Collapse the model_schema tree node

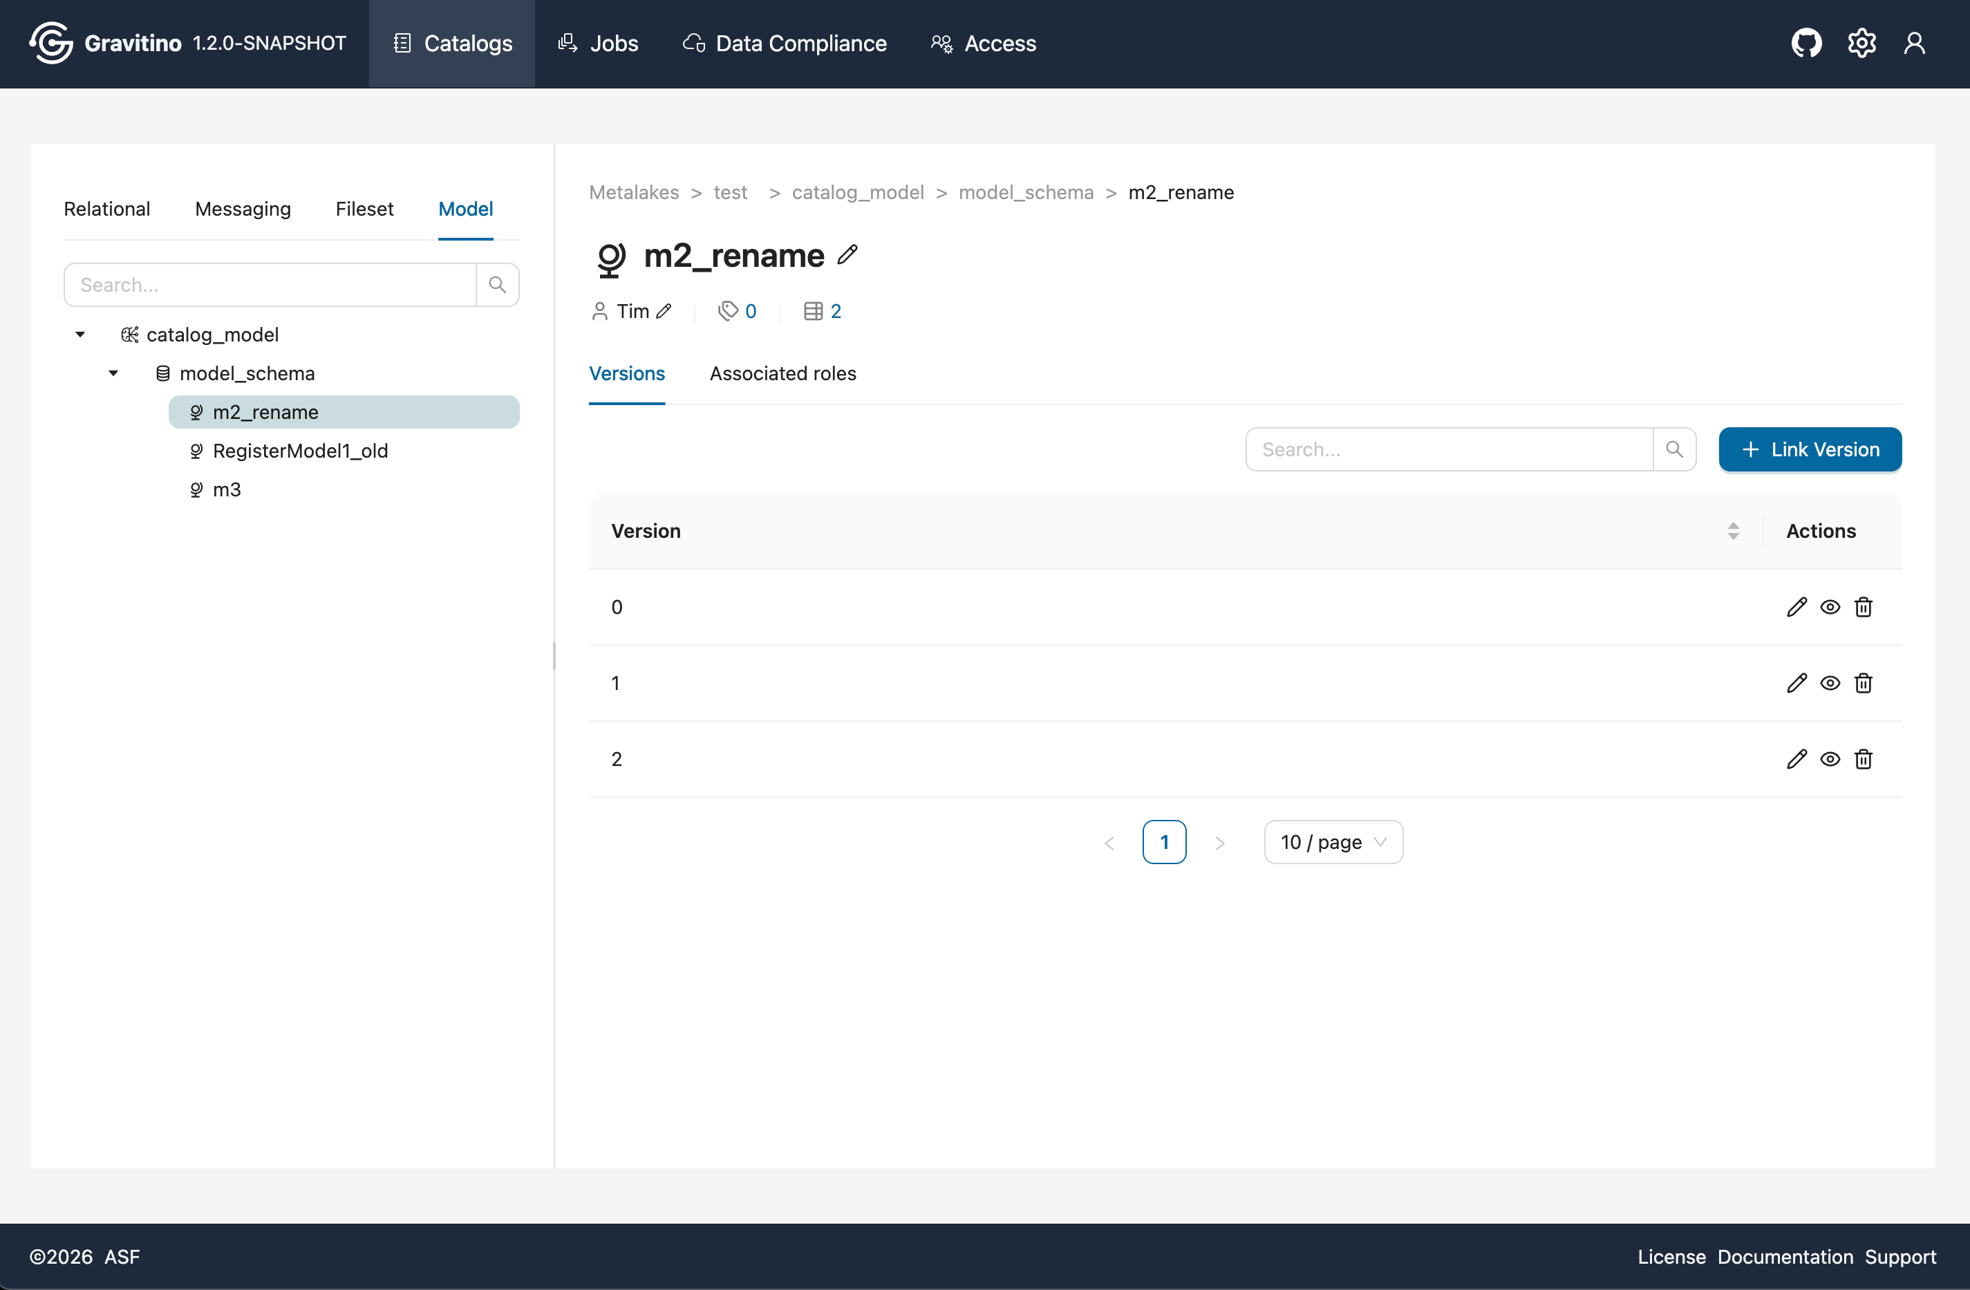coord(113,373)
